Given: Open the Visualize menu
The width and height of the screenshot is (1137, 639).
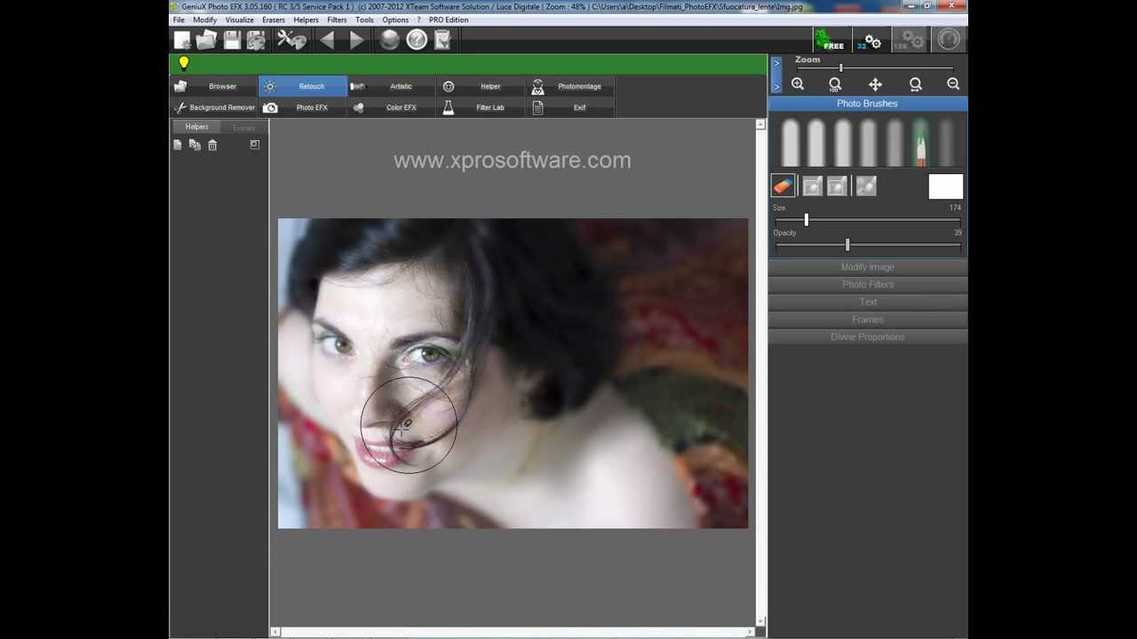Looking at the screenshot, I should point(239,20).
